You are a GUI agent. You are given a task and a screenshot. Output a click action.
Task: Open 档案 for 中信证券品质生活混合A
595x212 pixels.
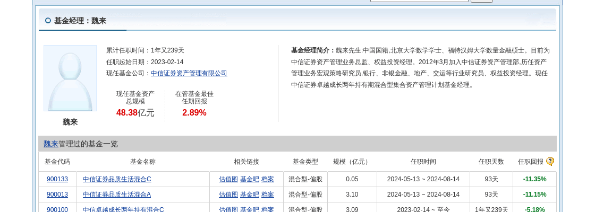pyautogui.click(x=268, y=195)
